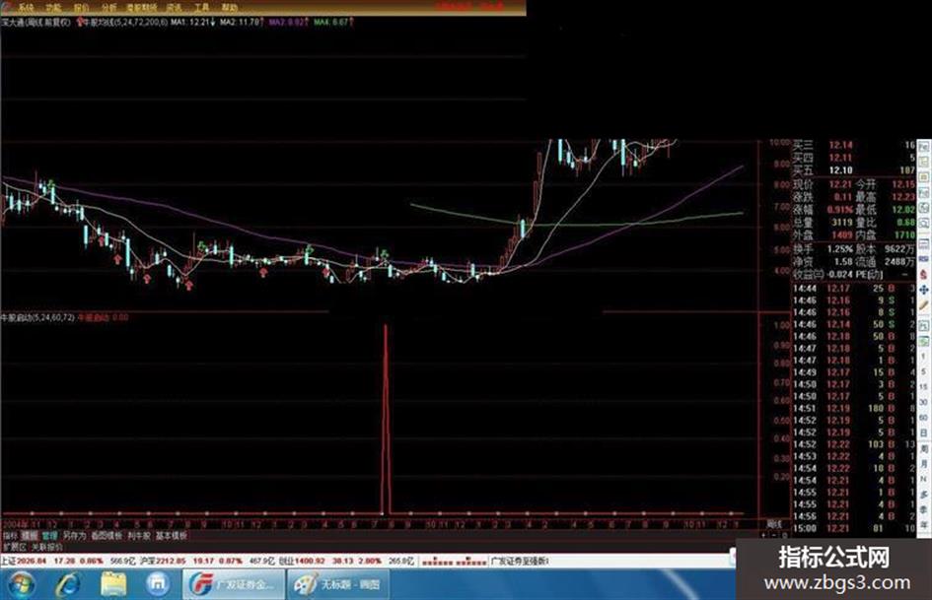Switch to 30-minute period in sidebar
Image resolution: width=932 pixels, height=600 pixels.
pos(924,402)
